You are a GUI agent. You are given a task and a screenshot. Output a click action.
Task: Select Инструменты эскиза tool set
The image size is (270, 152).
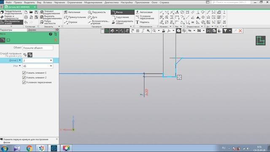[11, 22]
